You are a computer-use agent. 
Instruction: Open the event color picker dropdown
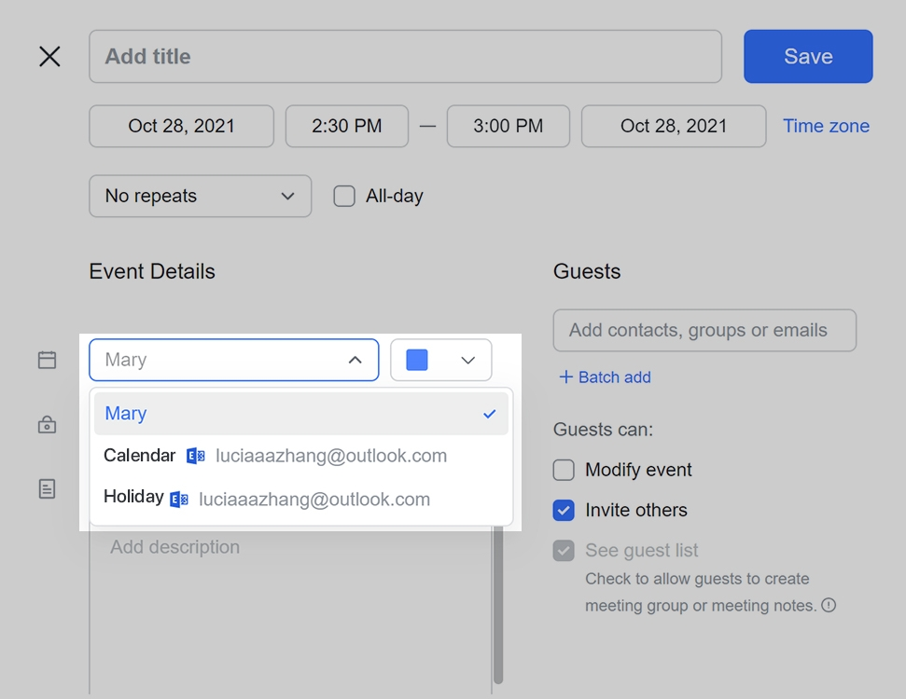coord(440,360)
